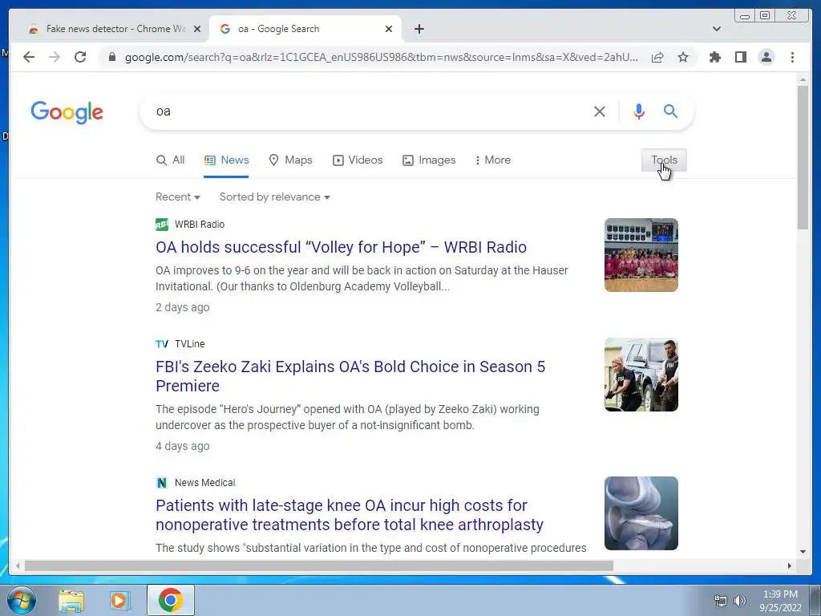This screenshot has height=616, width=821.
Task: Click the vertical scrollbar thumb
Action: click(803, 157)
